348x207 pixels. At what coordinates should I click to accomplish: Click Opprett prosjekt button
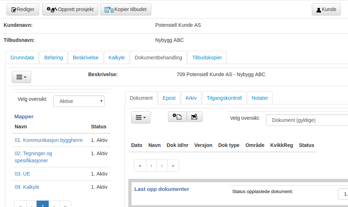coord(70,9)
